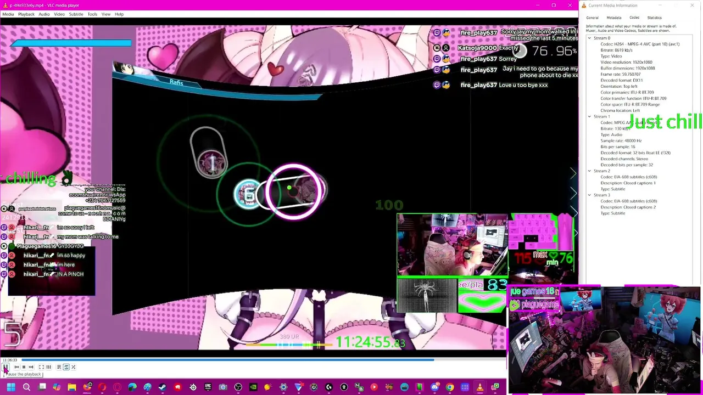Open Steam from the taskbar
The width and height of the screenshot is (703, 395).
pyautogui.click(x=163, y=387)
